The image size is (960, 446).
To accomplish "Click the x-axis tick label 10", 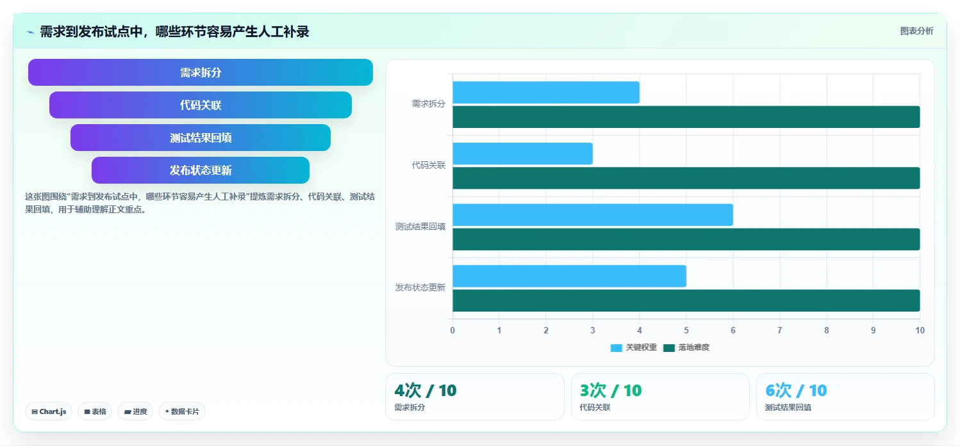I will 920,330.
